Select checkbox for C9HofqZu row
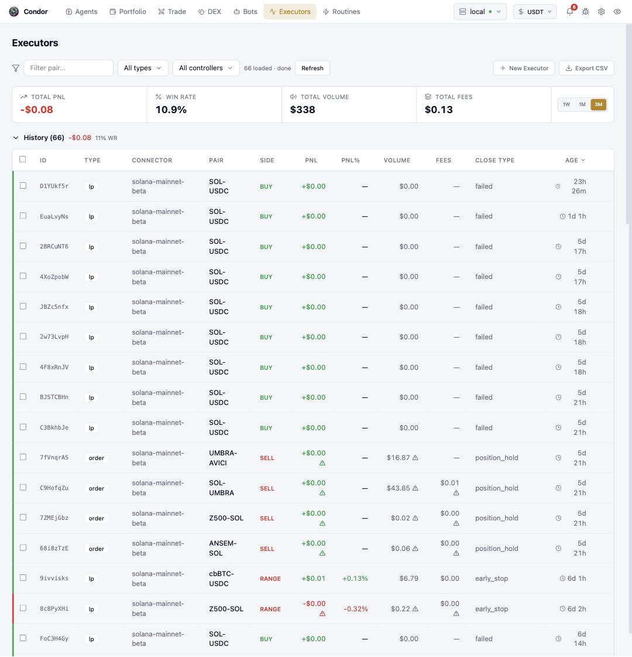Screen dimensions: 632x657 (23, 487)
